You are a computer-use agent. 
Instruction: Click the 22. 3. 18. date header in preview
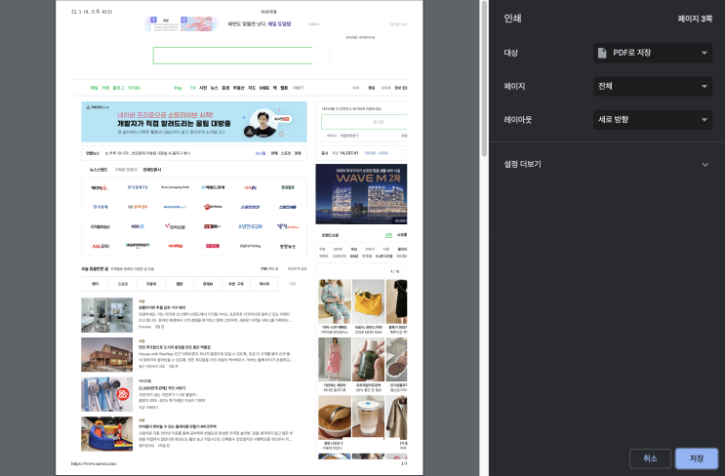point(92,12)
